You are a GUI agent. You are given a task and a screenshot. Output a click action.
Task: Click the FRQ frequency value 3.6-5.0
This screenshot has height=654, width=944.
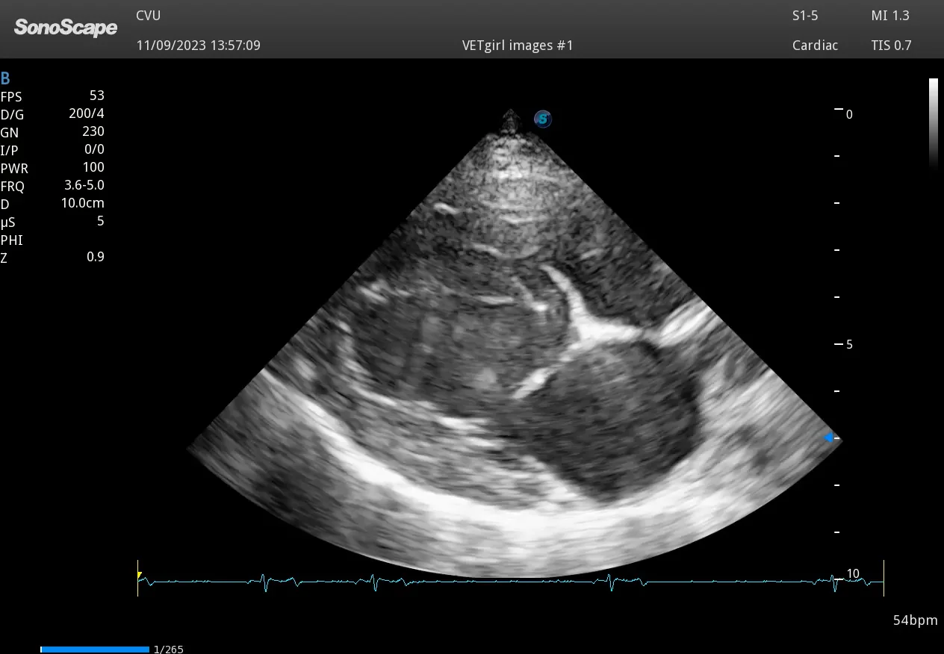(x=84, y=185)
